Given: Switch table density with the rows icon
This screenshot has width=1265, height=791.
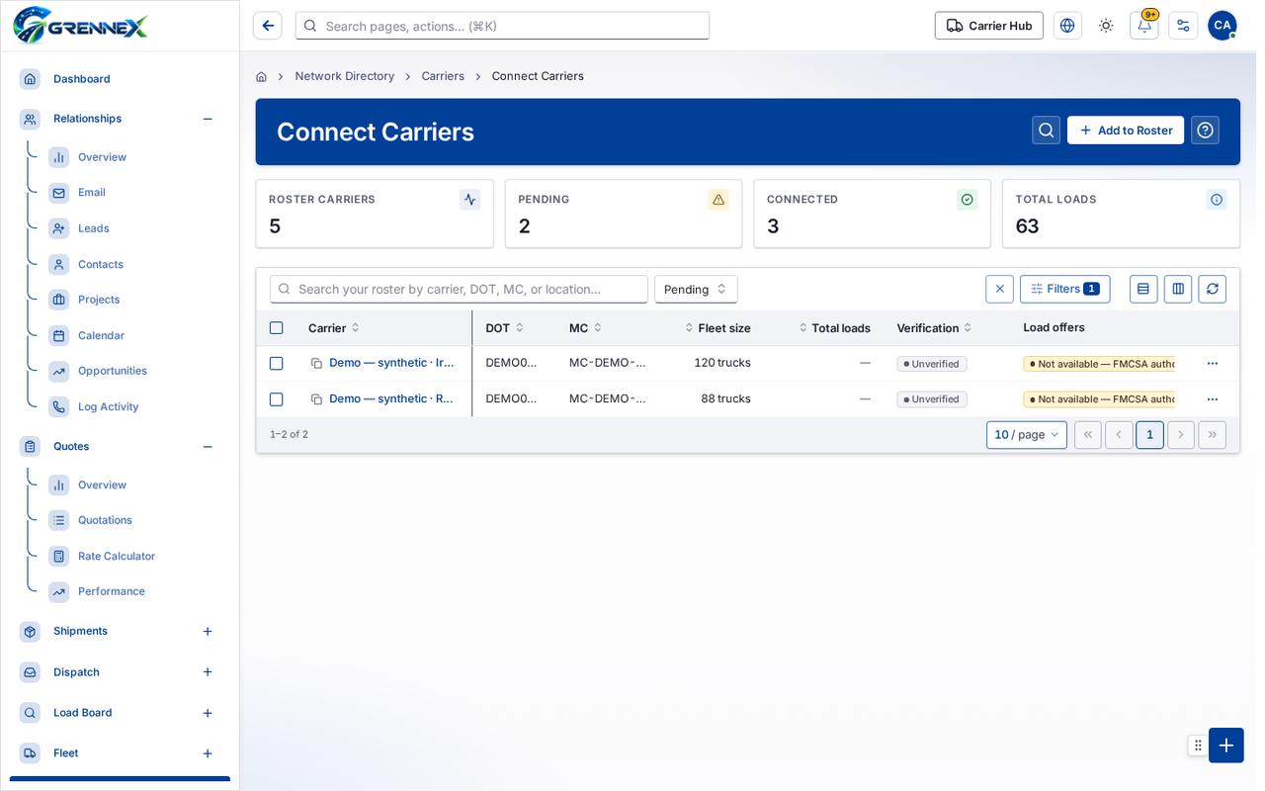Looking at the screenshot, I should pos(1143,289).
